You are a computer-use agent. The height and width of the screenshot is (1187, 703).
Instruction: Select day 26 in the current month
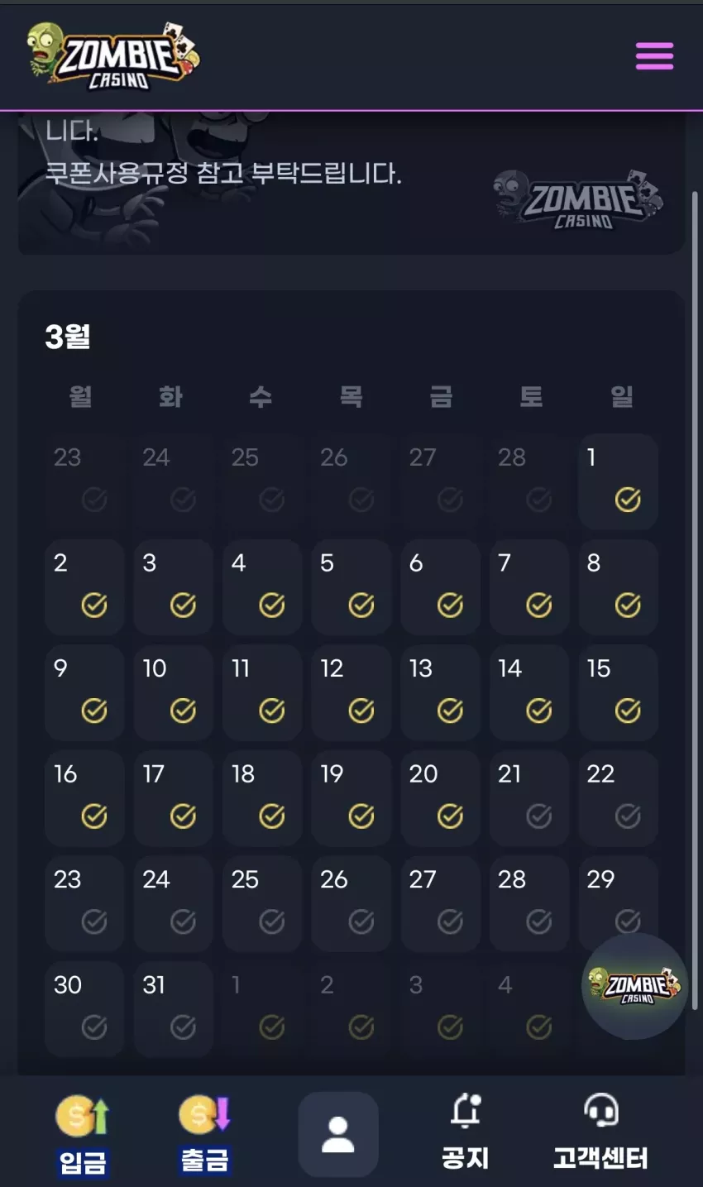pos(351,903)
